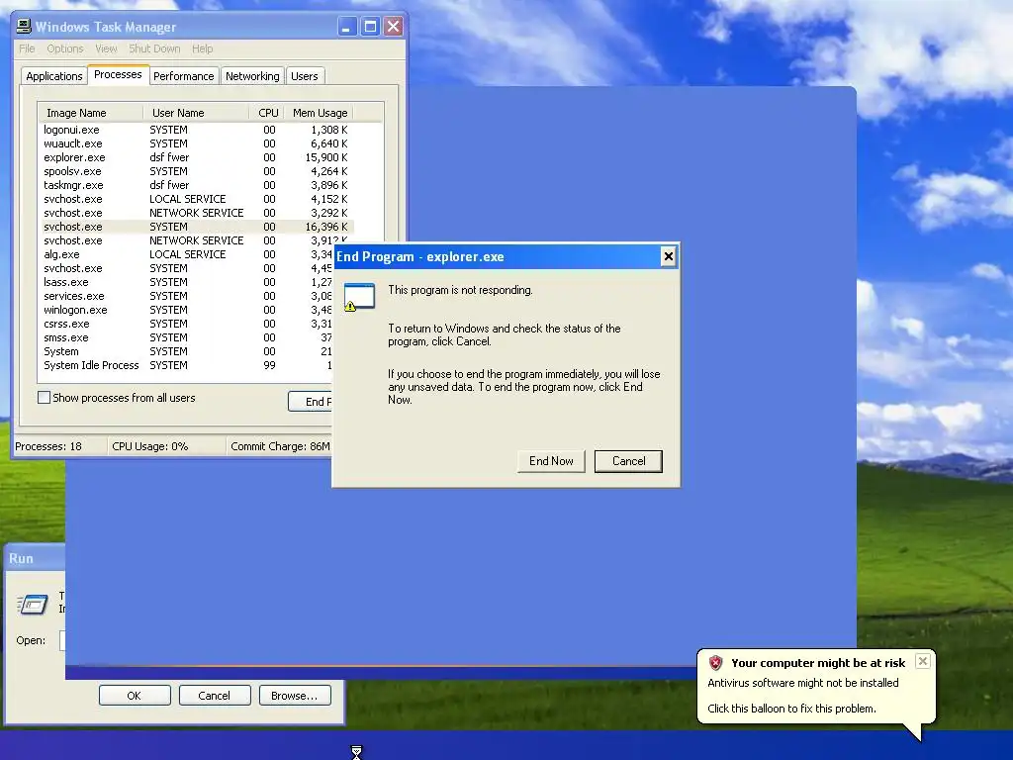Sort by User Name column header
The height and width of the screenshot is (760, 1013).
(196, 113)
